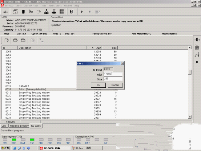The image size is (201, 151).
Task: Open the Tests menu
Action: pos(19,5)
